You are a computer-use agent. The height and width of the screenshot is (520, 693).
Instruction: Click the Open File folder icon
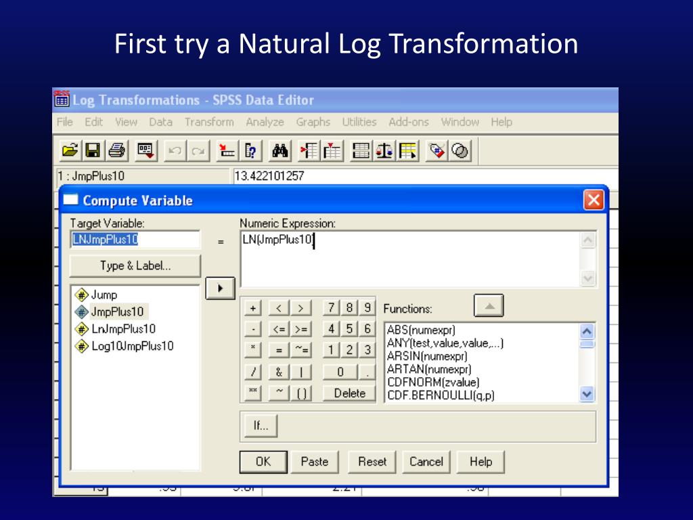point(70,151)
